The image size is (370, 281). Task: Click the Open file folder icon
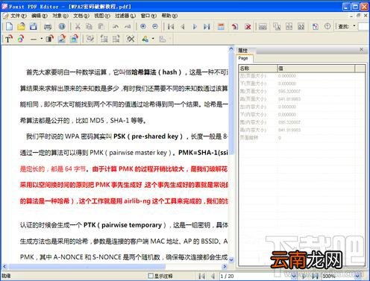click(22, 26)
